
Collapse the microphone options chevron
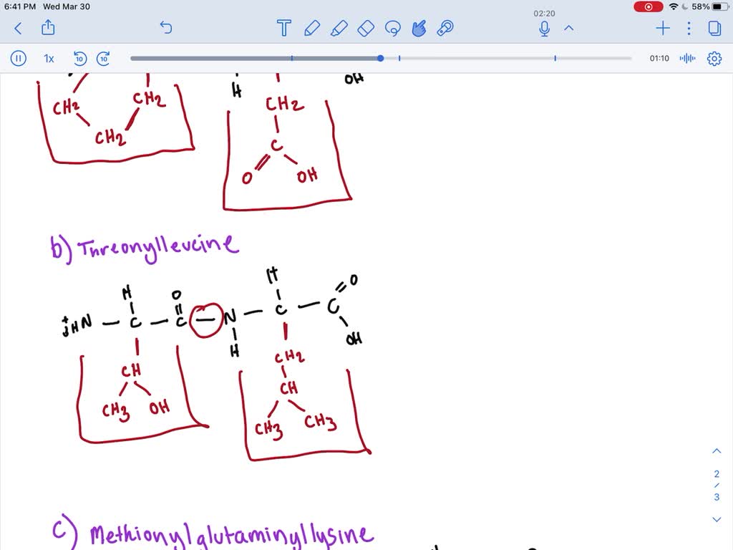[569, 29]
